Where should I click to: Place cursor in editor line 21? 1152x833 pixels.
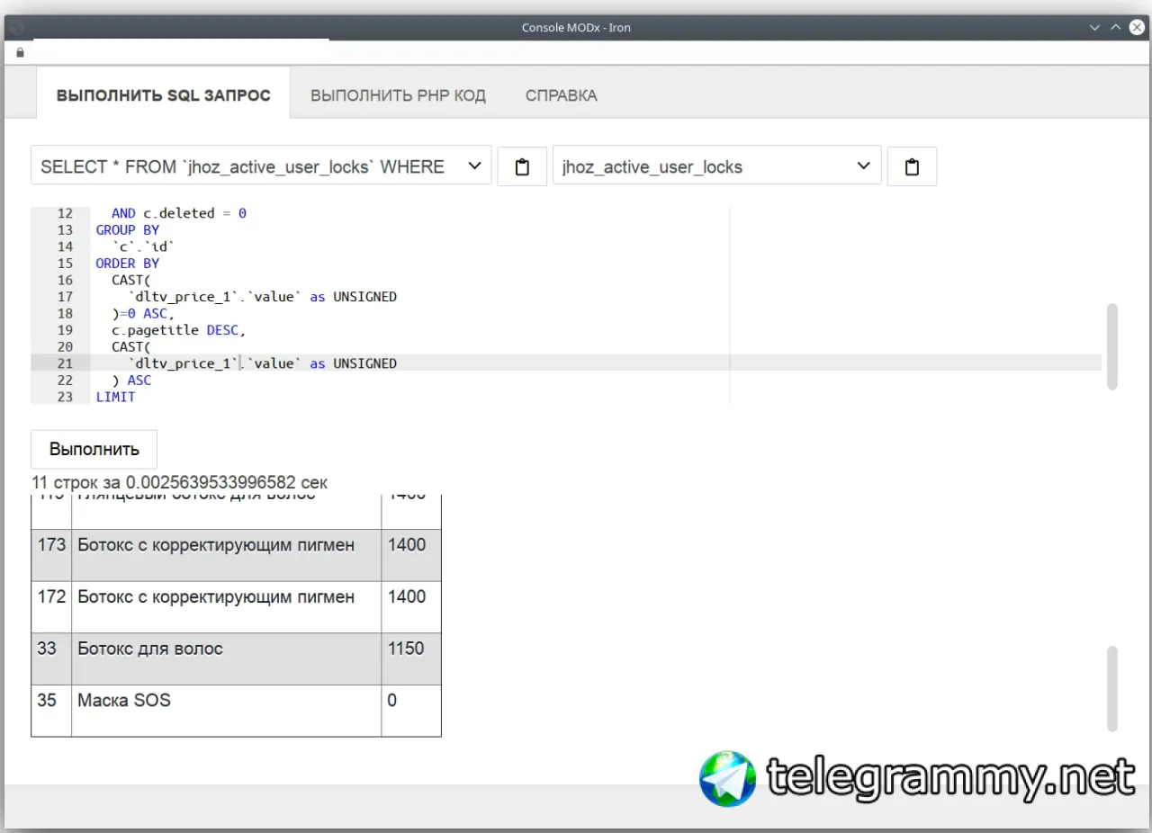(x=594, y=363)
